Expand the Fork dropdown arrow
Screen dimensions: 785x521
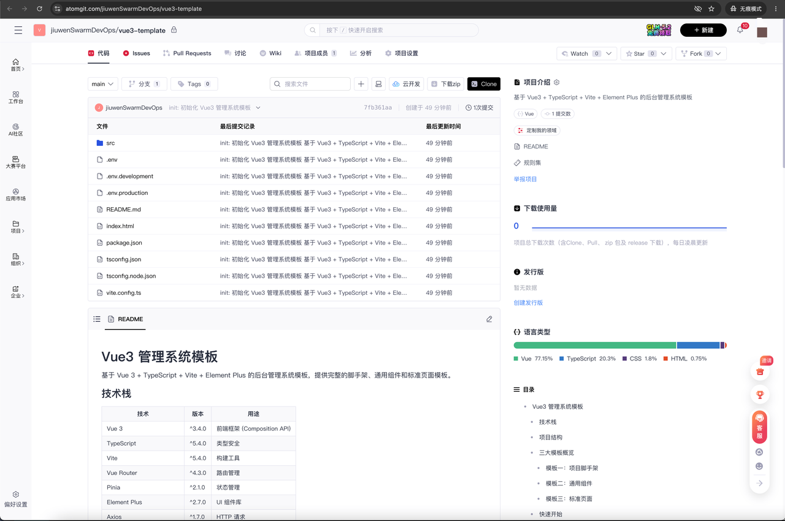pos(719,54)
